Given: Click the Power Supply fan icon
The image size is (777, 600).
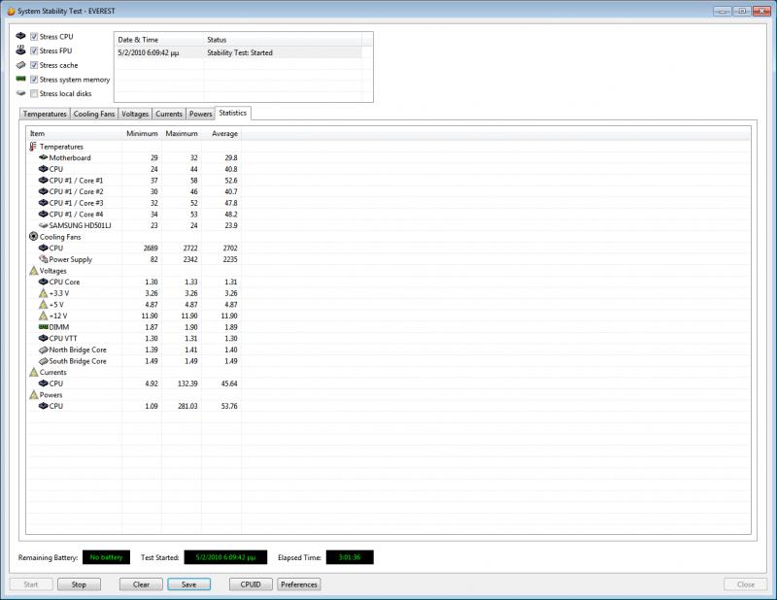Looking at the screenshot, I should click(x=43, y=259).
